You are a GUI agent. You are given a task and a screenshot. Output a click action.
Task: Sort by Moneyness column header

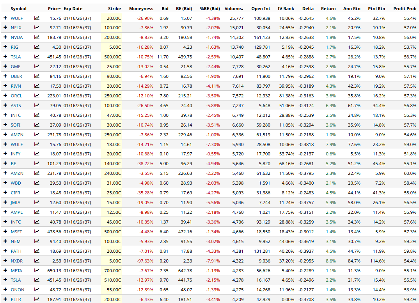(x=141, y=9)
